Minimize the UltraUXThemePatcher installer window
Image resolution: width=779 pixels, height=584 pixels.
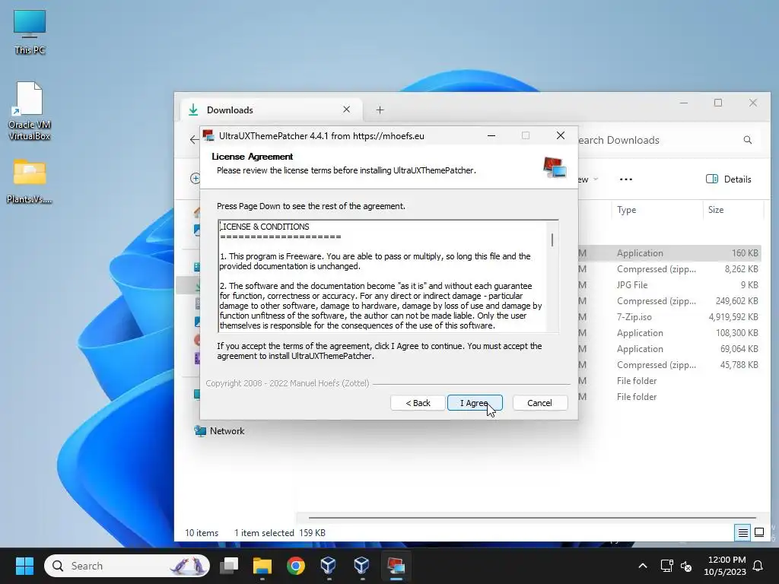click(491, 135)
